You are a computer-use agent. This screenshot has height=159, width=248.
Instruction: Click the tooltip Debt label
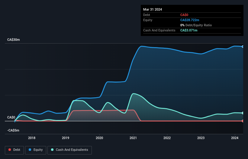click(147, 15)
